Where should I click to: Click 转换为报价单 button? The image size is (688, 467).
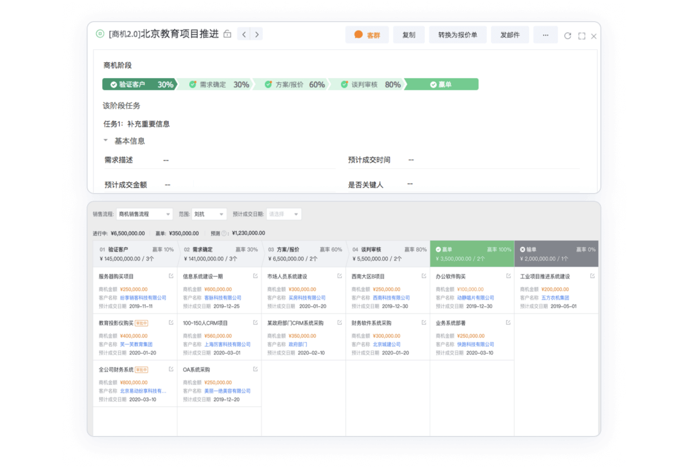[x=458, y=35]
